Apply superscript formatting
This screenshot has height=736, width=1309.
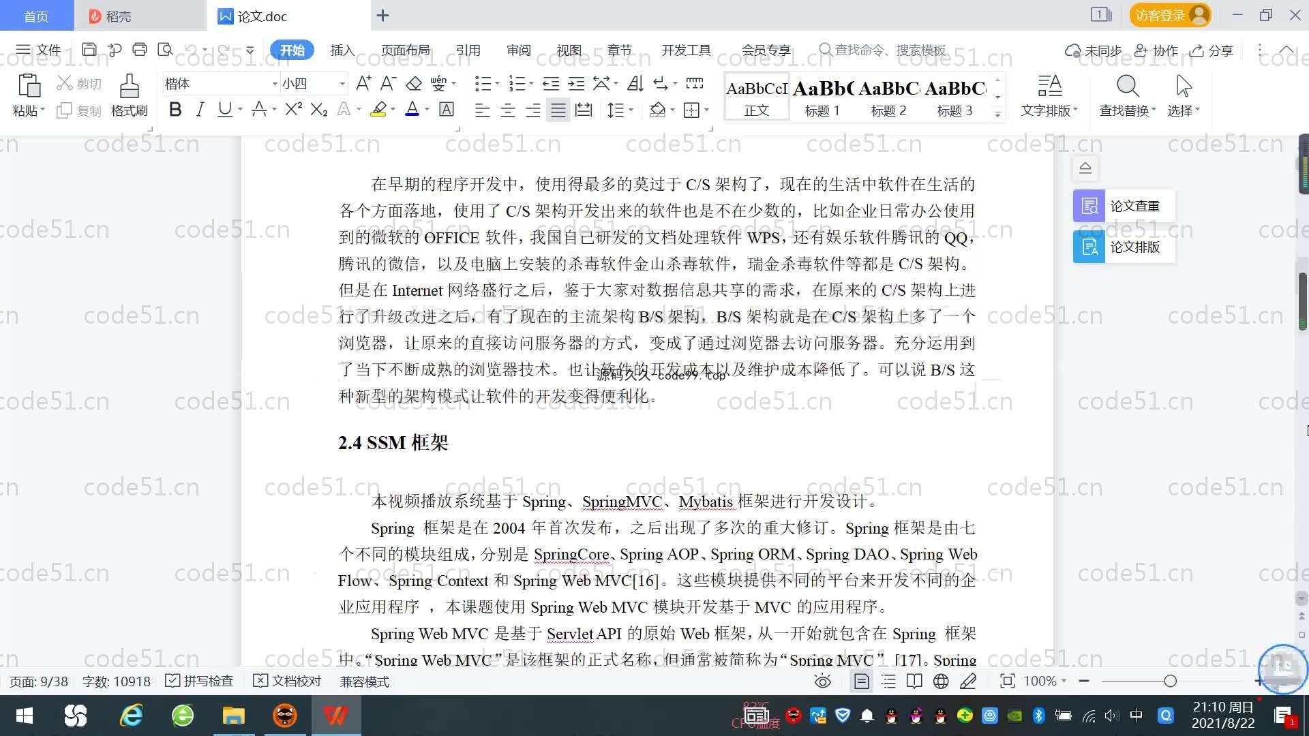[293, 109]
